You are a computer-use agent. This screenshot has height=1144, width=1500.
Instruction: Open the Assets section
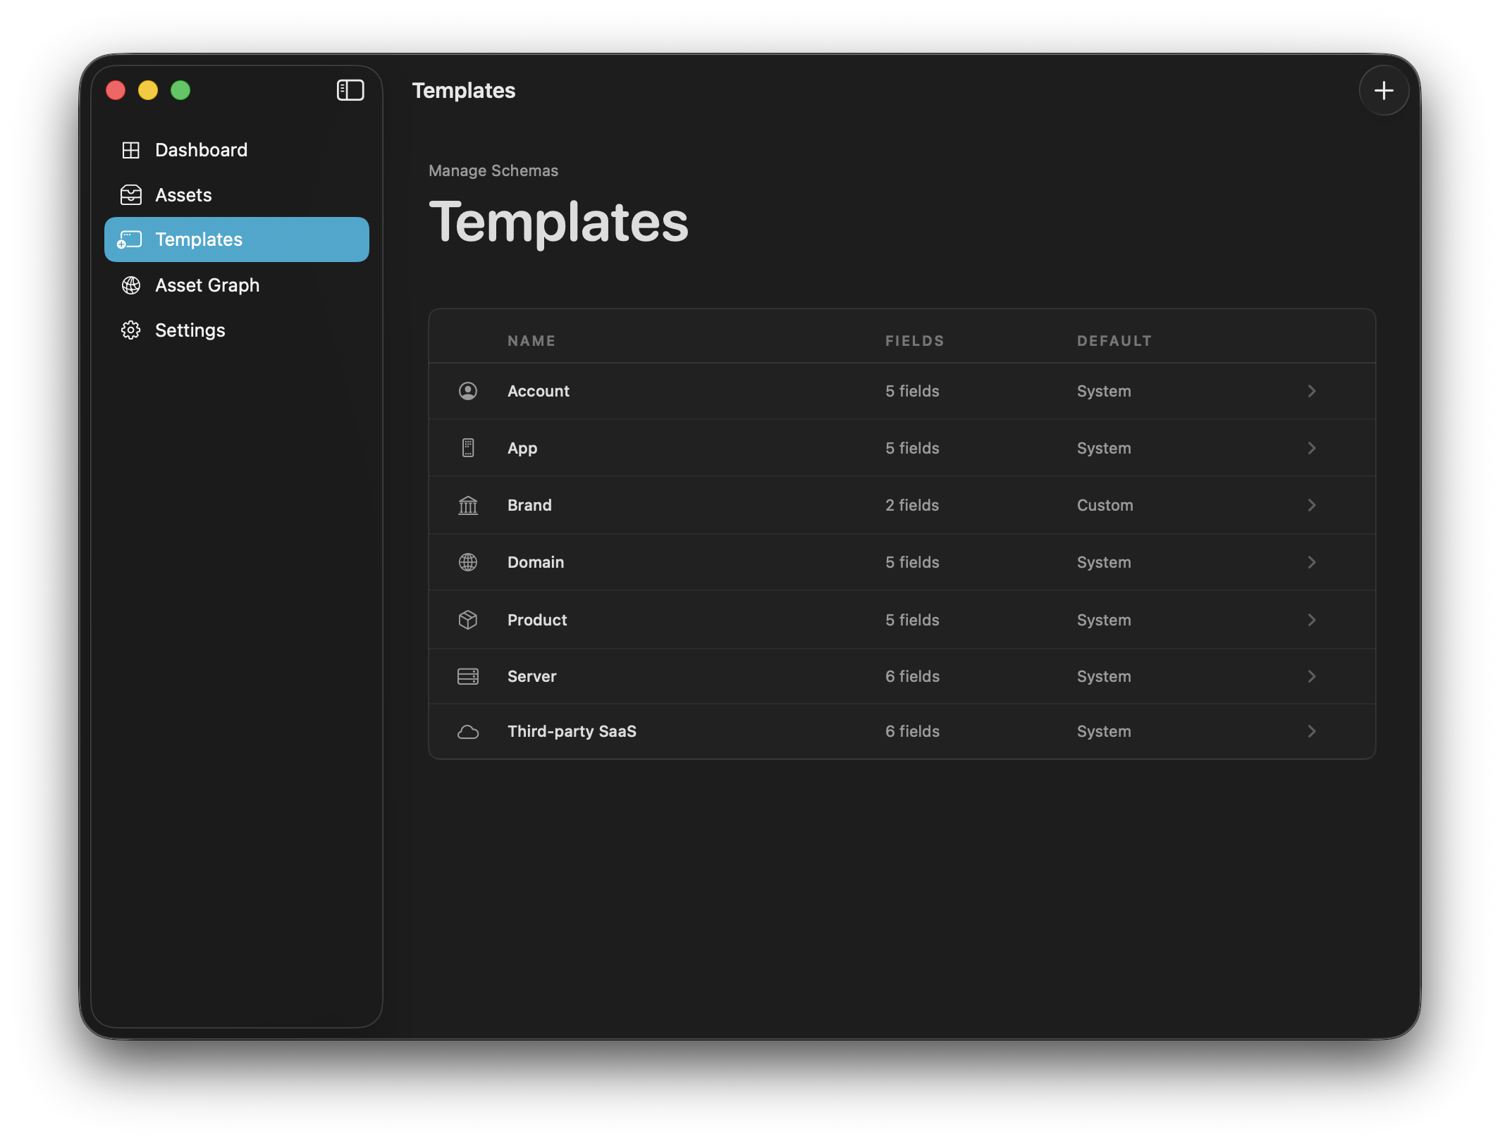click(183, 194)
